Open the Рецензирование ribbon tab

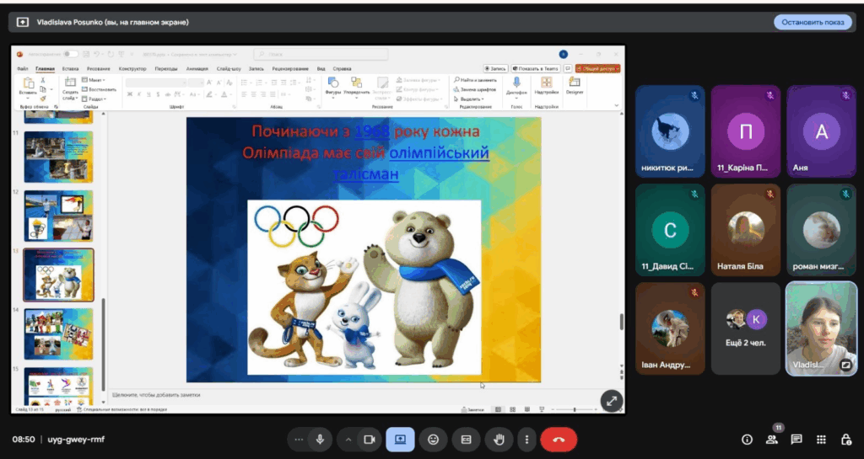click(290, 69)
